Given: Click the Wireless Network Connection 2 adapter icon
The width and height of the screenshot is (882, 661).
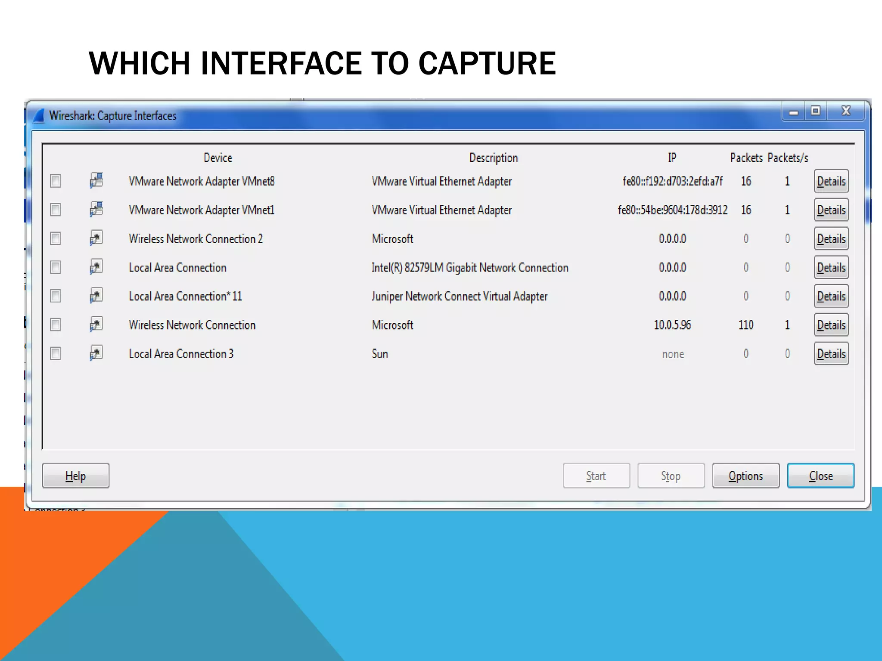Looking at the screenshot, I should (96, 238).
